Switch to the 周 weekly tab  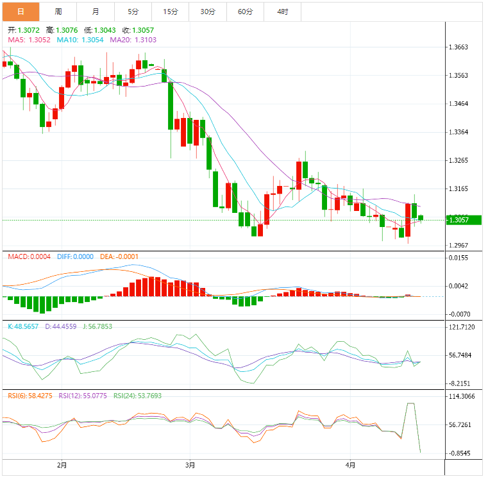58,12
